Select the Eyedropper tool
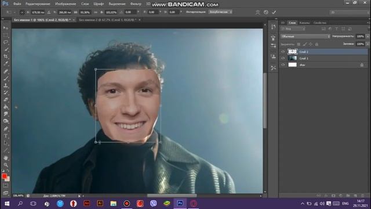The height and width of the screenshot is (209, 371). click(x=6, y=64)
